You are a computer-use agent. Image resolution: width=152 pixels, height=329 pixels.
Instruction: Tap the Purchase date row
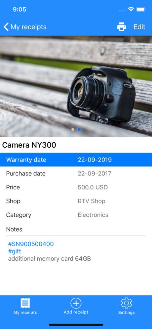(76, 173)
